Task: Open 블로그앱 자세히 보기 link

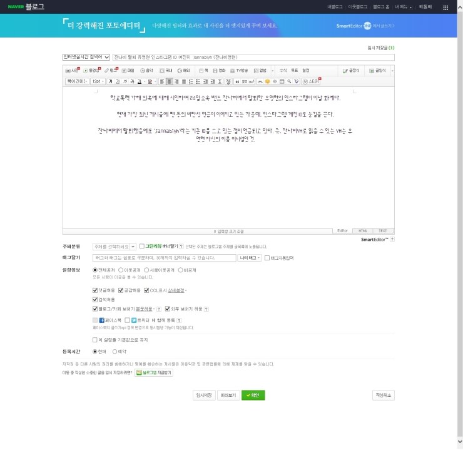Action: click(x=153, y=373)
